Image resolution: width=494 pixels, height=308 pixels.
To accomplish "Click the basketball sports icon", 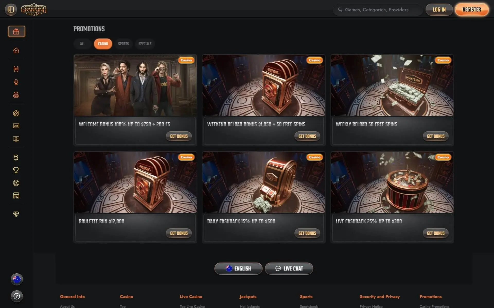I will (x=16, y=113).
